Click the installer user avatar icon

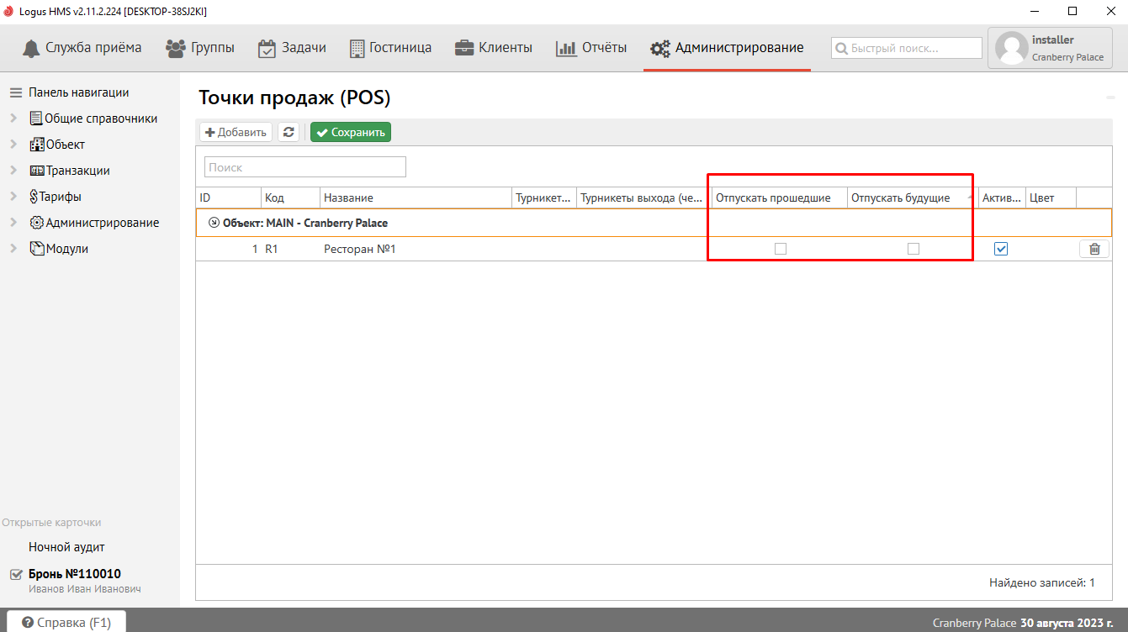coord(1011,48)
